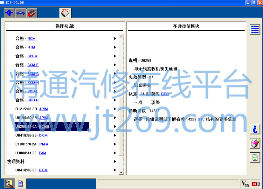The height and width of the screenshot is (189, 263).
Task: Click the DTC link in 状态 line
Action: pos(165,94)
